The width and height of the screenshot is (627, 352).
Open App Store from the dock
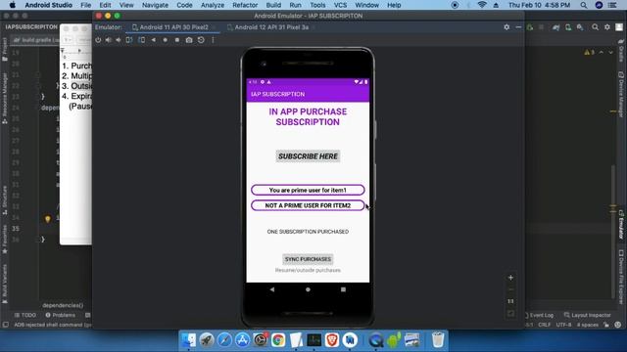pos(242,340)
